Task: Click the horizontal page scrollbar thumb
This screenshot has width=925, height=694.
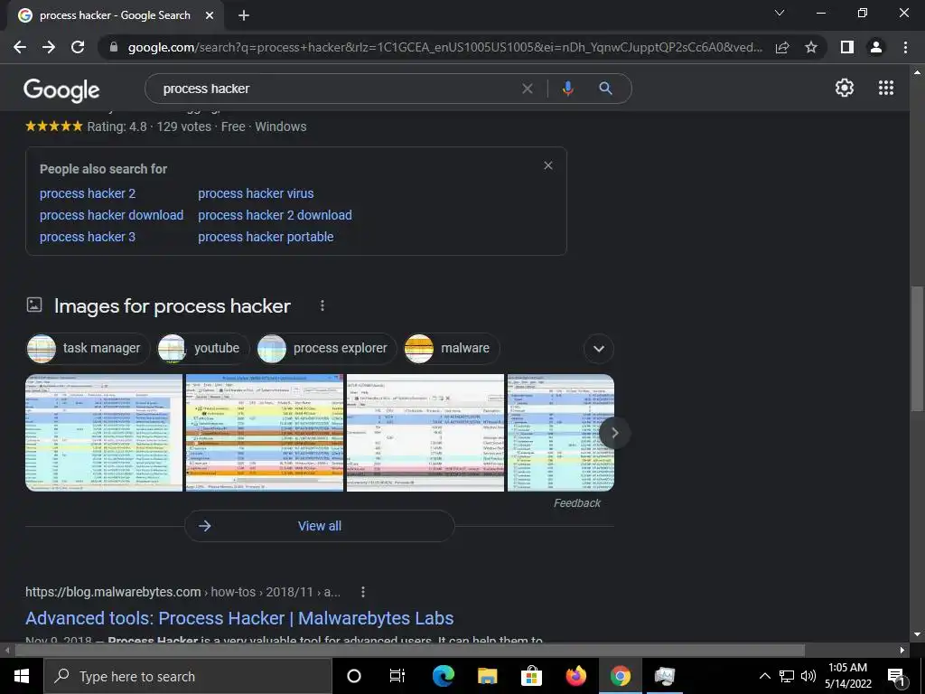Action: pyautogui.click(x=410, y=651)
